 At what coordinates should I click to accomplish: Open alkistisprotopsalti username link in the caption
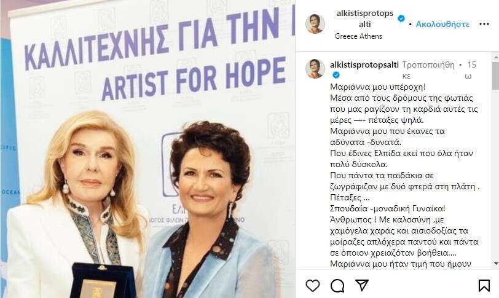point(364,65)
